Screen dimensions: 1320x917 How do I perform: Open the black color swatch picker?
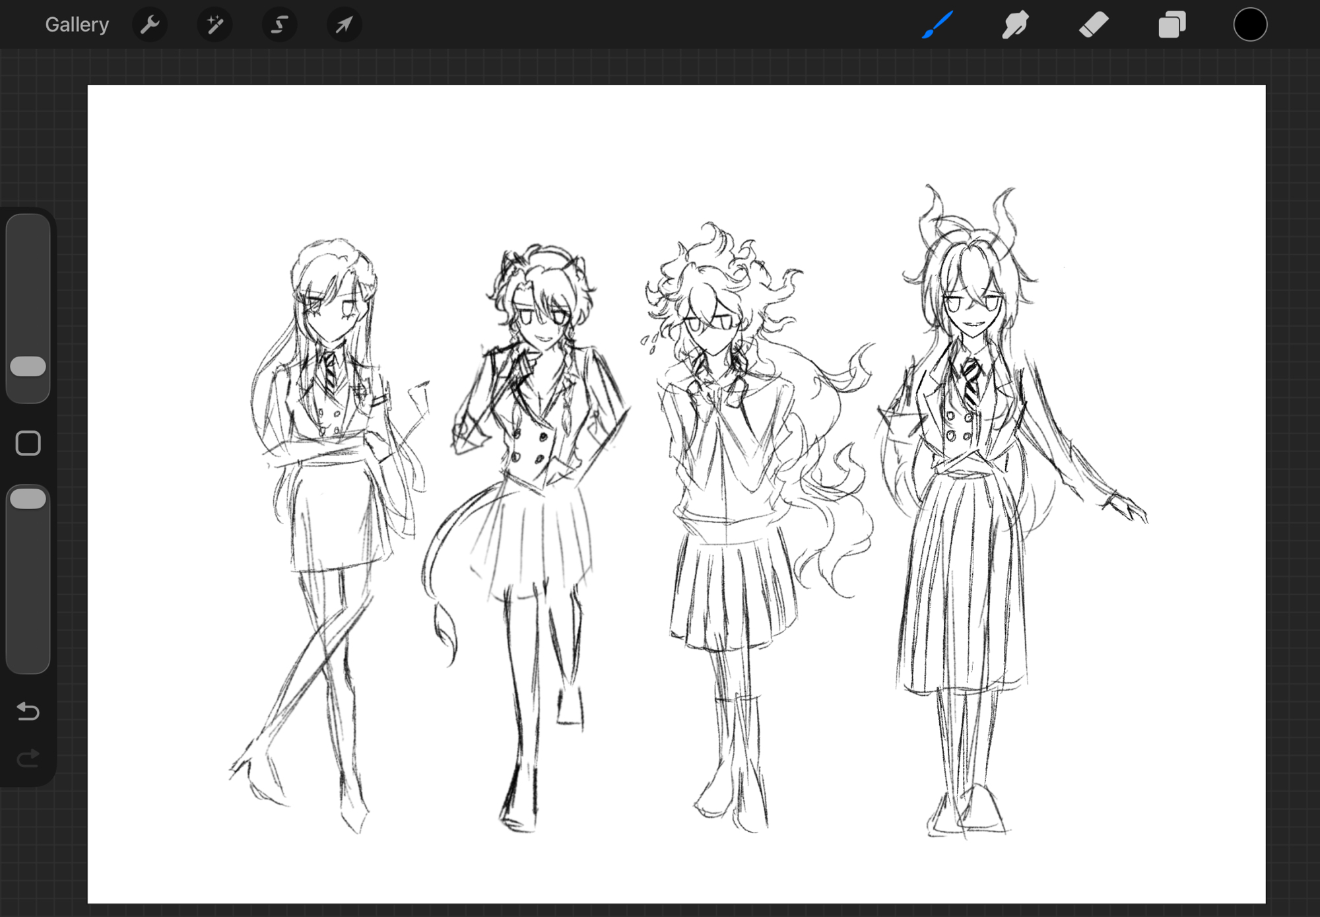[1250, 25]
